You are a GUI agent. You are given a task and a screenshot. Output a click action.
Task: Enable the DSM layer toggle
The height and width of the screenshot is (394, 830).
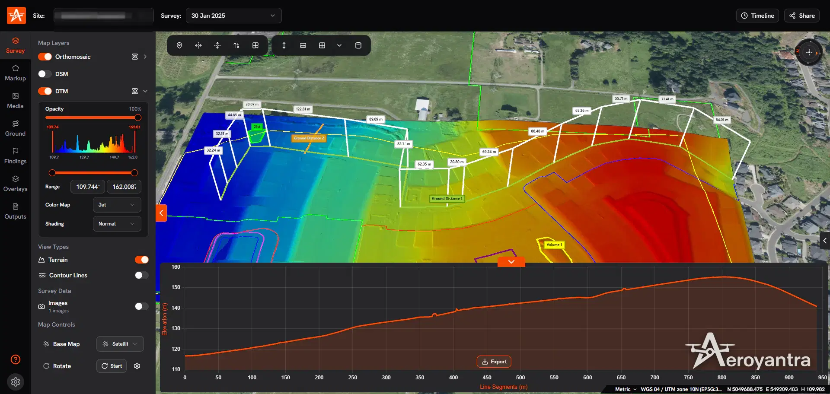[x=45, y=74]
